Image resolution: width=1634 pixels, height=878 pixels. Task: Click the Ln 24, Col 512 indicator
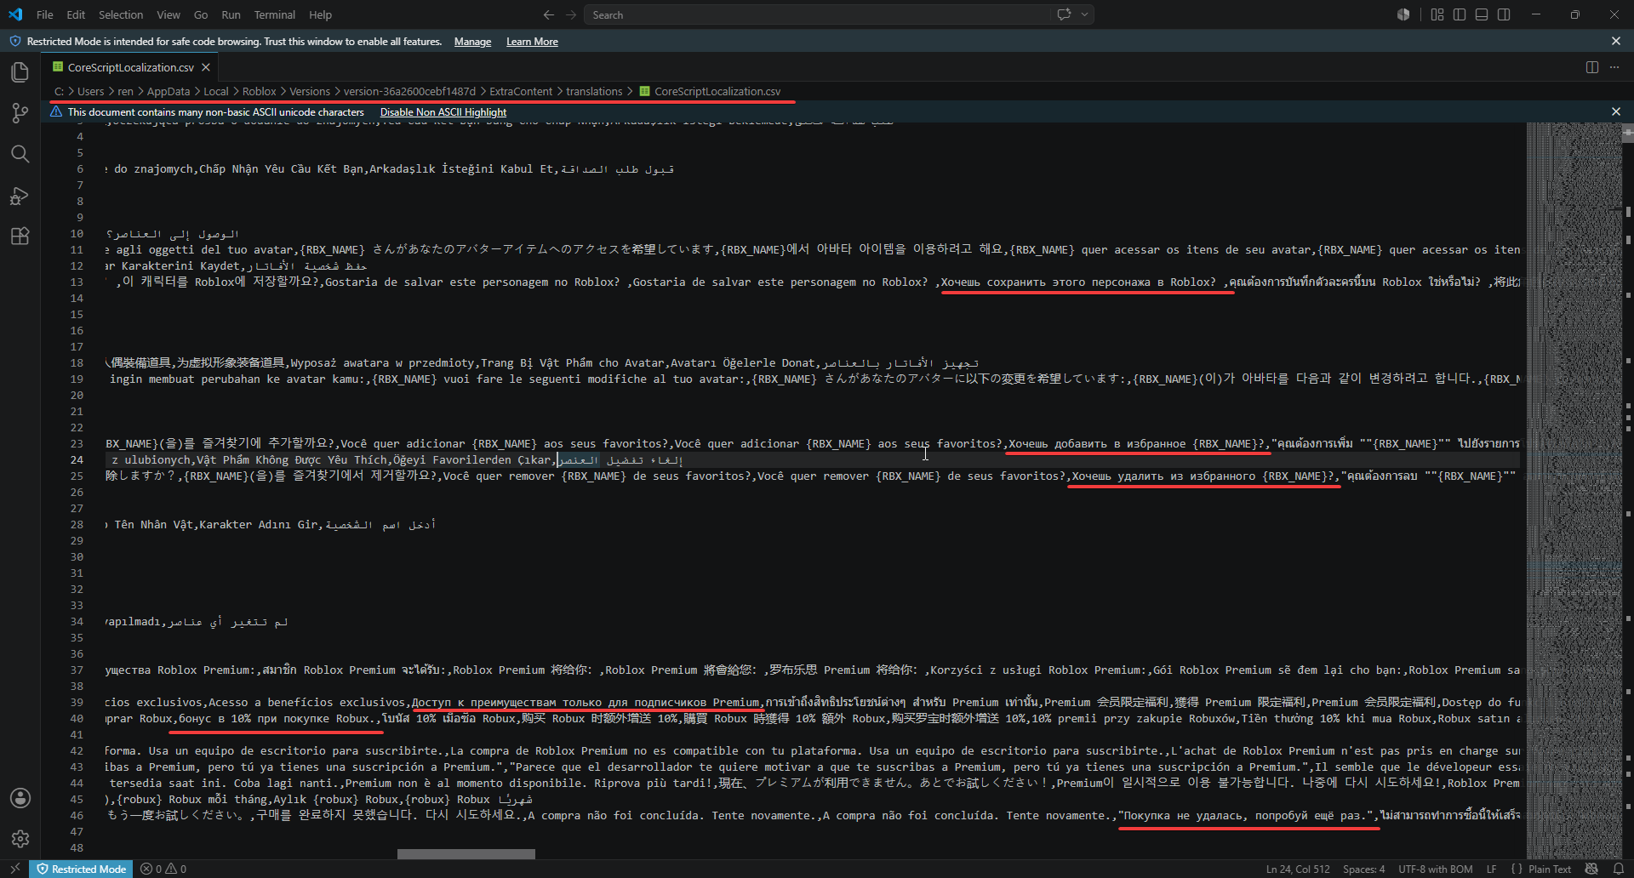pyautogui.click(x=1298, y=869)
